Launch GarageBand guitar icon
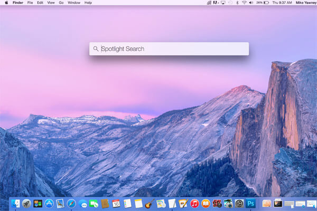The image size is (317, 211). 150,204
